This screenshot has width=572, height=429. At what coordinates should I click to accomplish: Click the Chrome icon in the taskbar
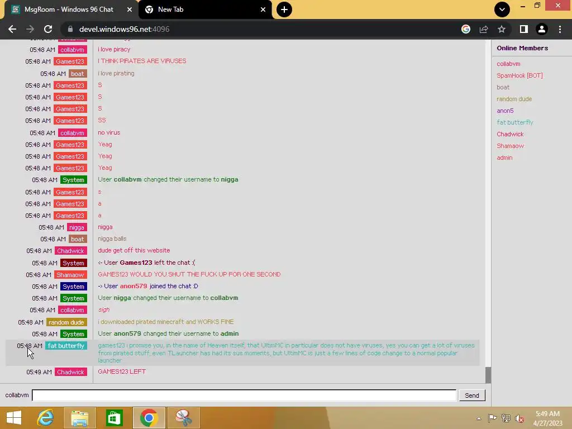(x=149, y=418)
